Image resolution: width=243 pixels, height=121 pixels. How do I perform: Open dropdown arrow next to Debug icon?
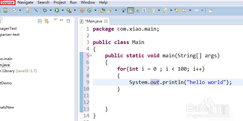click(51, 10)
